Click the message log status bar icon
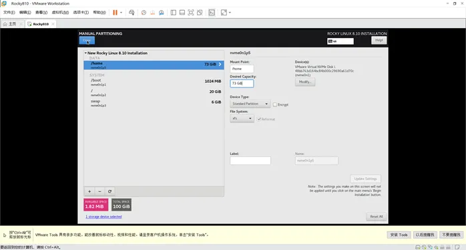This screenshot has width=466, height=250. (x=457, y=247)
